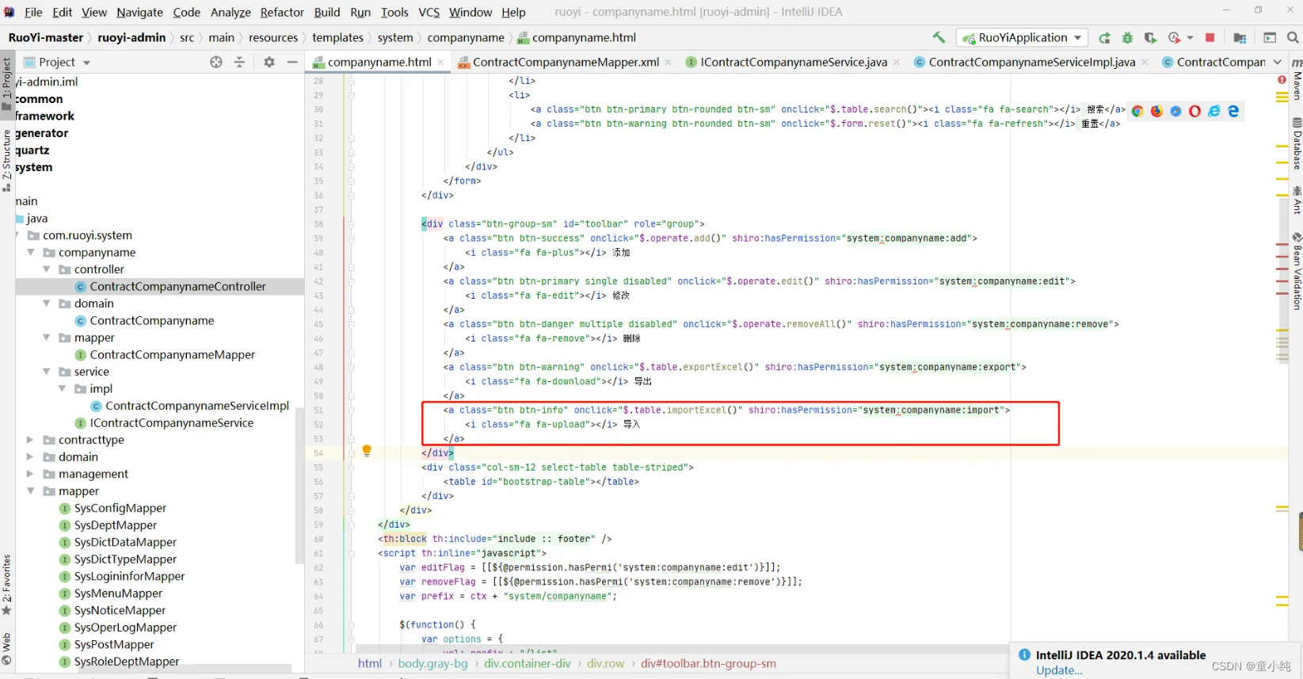Fold code at line 38 gutter marker
This screenshot has height=679, width=1303.
coord(351,224)
